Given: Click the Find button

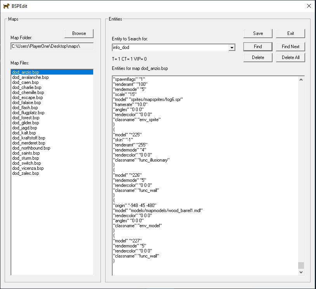Looking at the screenshot, I should (x=258, y=47).
